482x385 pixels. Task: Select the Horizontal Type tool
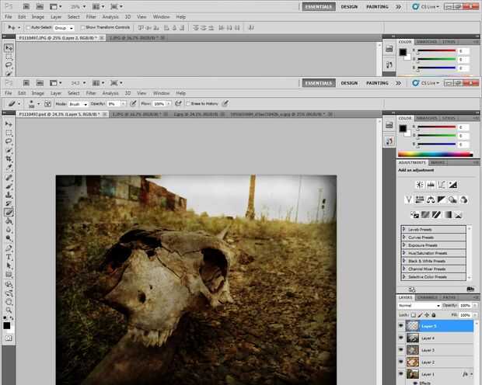(9, 256)
